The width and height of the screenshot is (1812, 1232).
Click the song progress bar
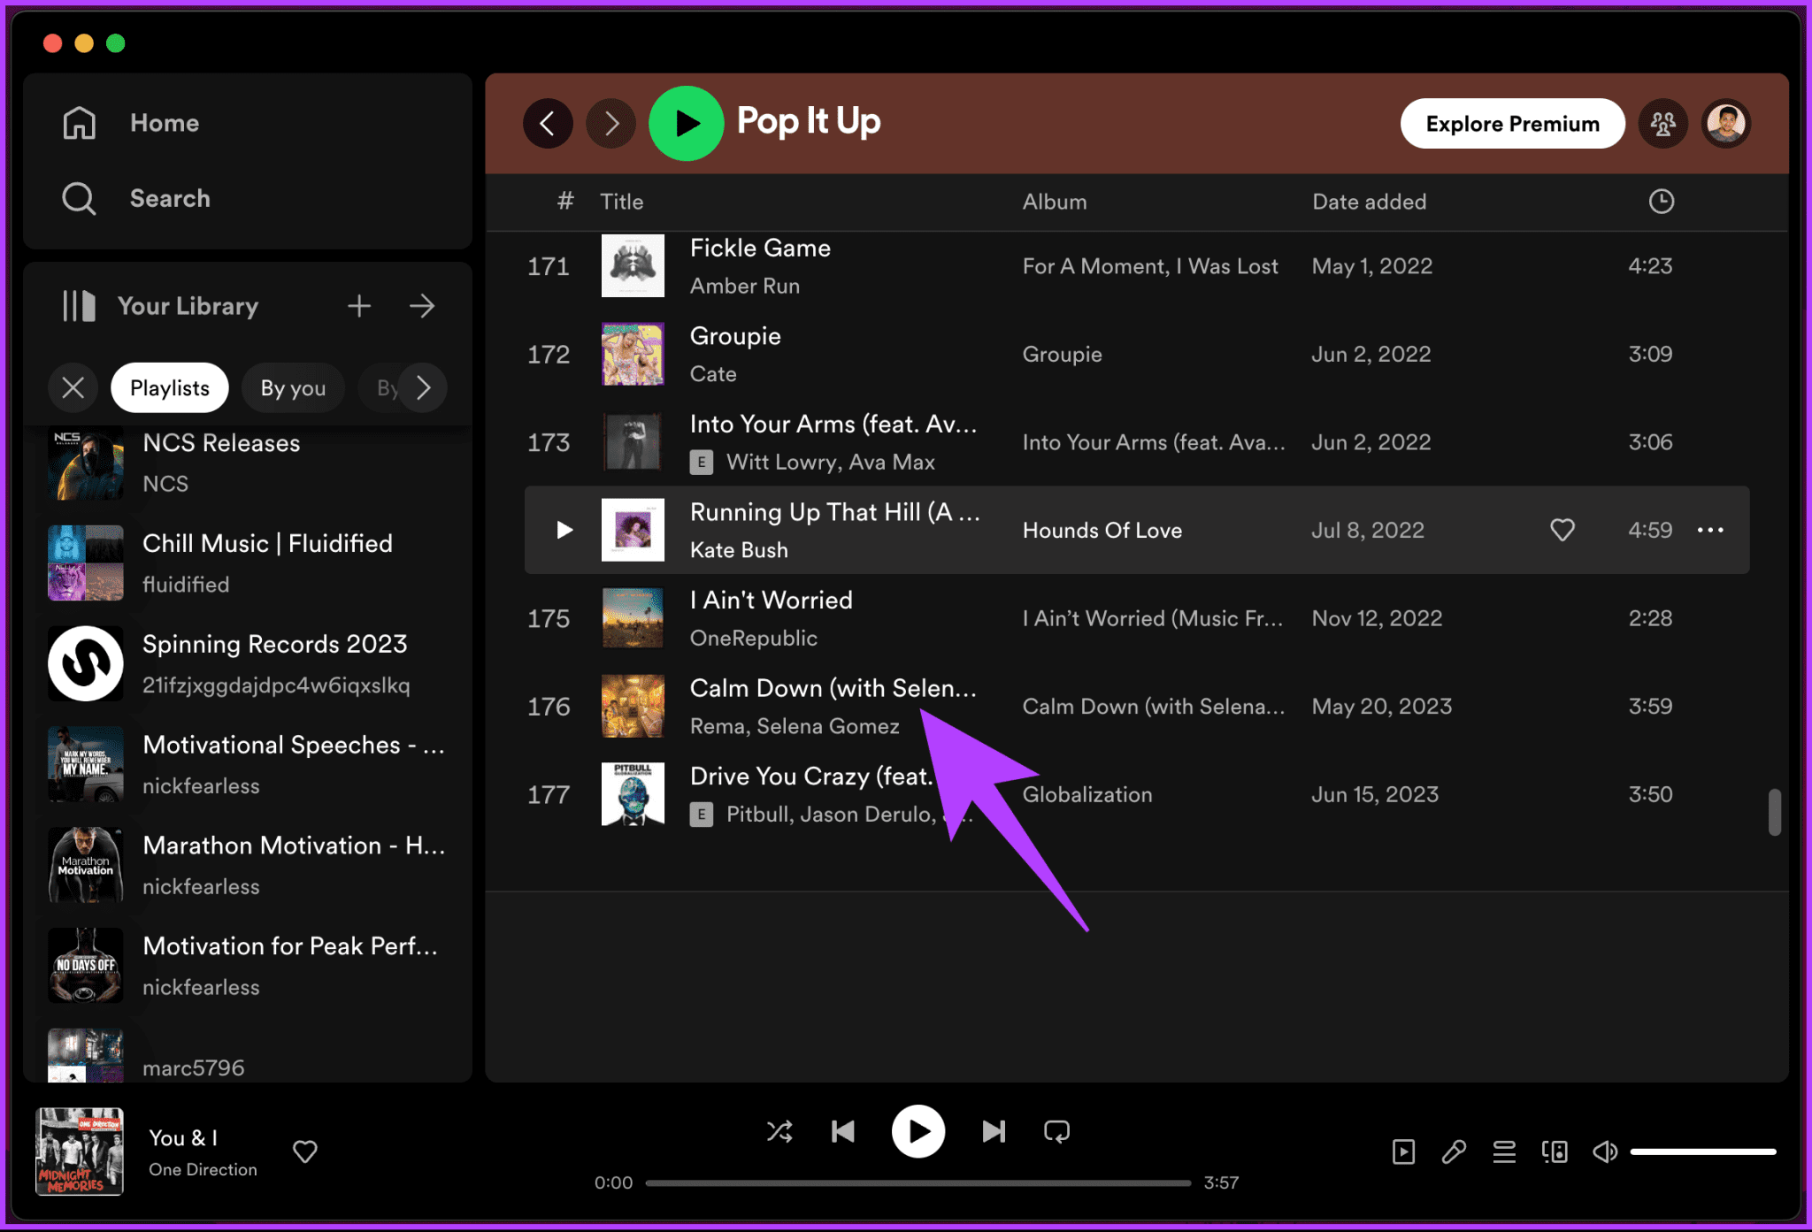pos(918,1182)
